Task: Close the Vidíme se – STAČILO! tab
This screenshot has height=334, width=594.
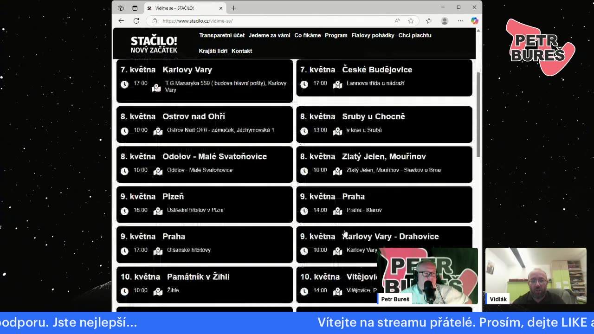Action: (221, 8)
